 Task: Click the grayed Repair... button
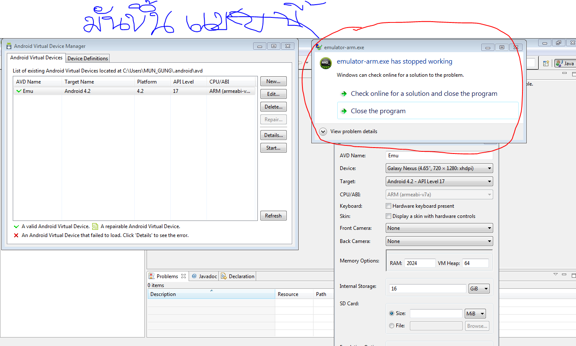[274, 120]
